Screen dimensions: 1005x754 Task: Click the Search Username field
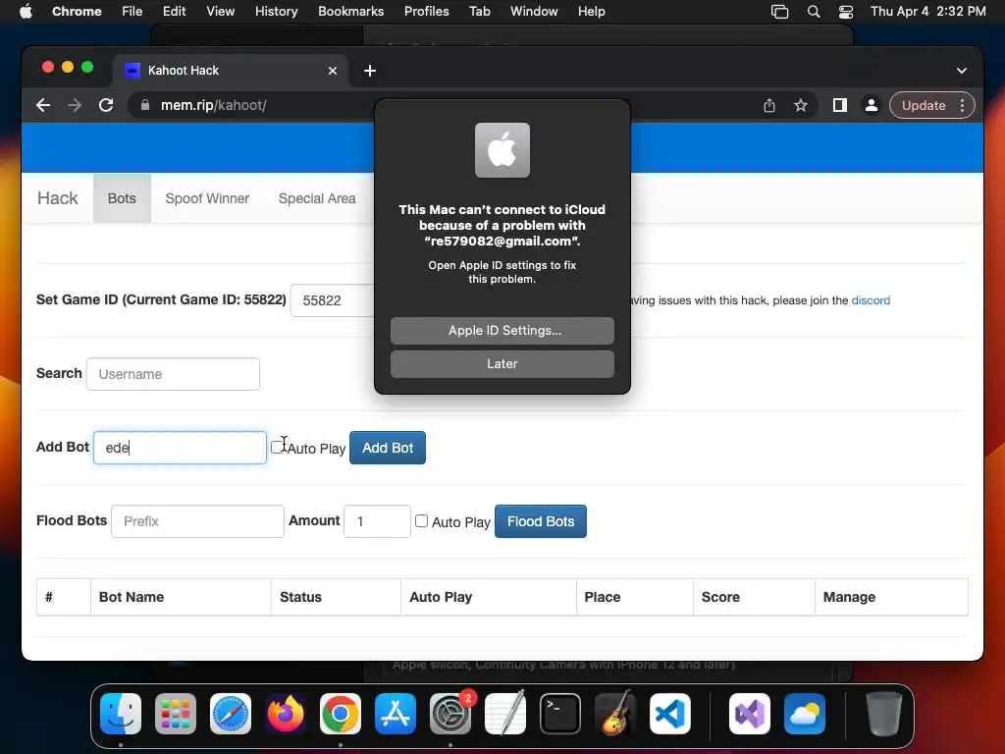[173, 374]
